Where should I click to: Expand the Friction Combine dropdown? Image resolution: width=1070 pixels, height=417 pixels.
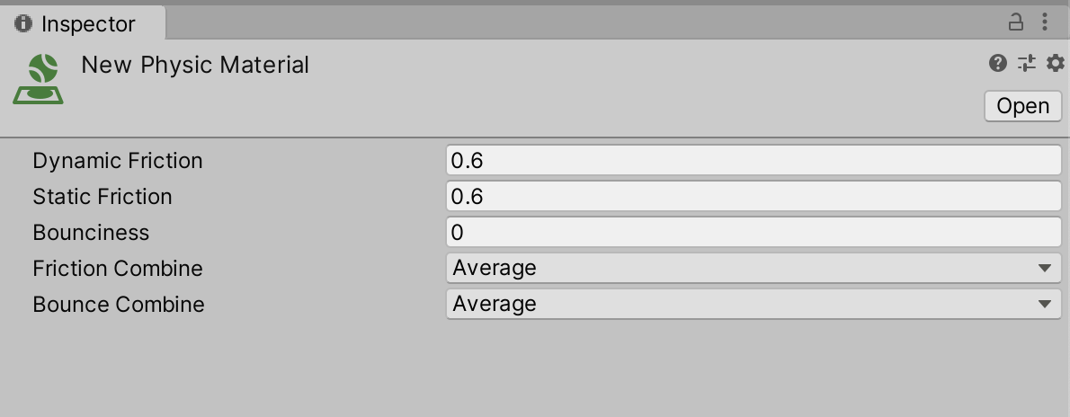[753, 268]
